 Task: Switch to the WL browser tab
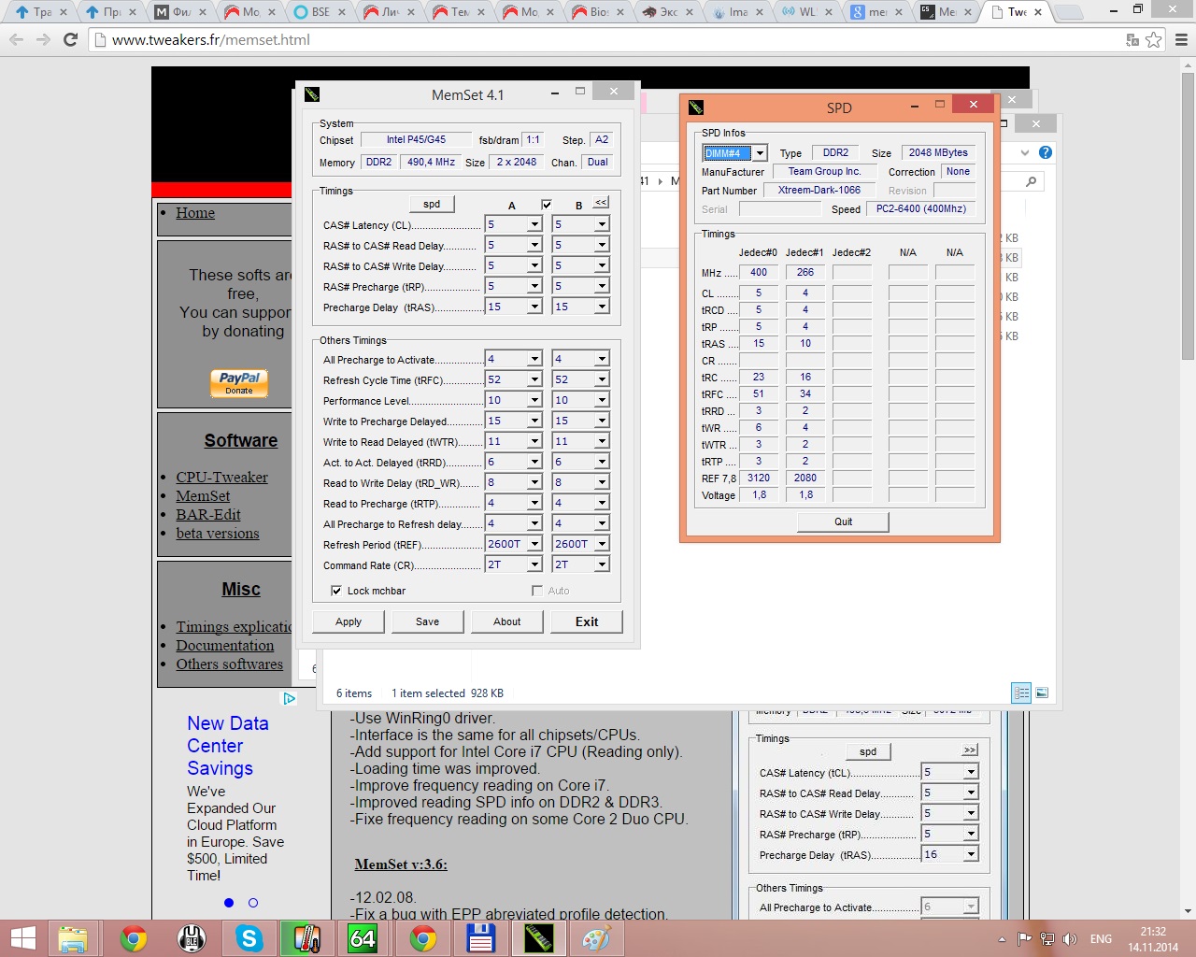806,12
